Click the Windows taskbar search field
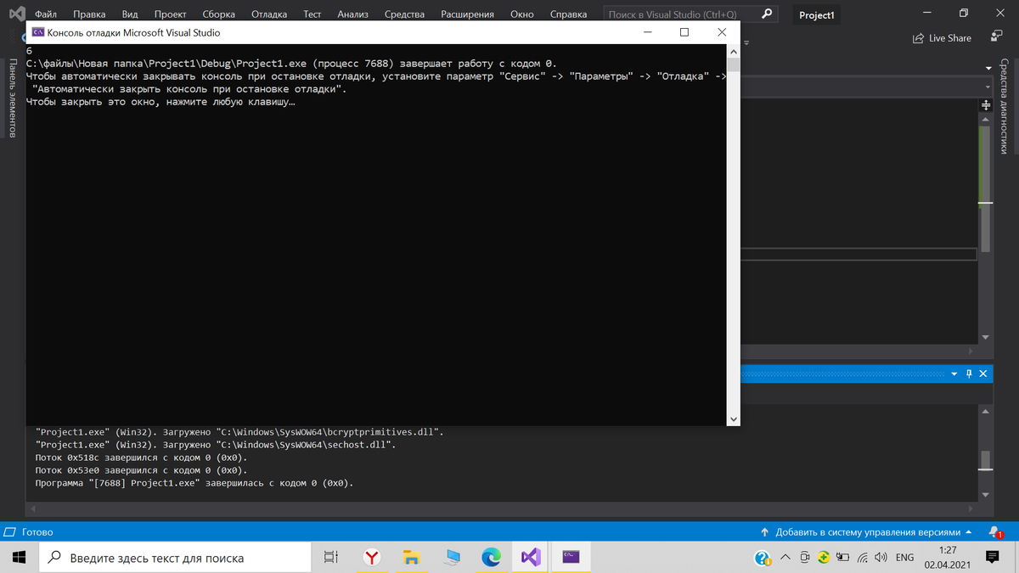Viewport: 1019px width, 573px height. click(170, 557)
